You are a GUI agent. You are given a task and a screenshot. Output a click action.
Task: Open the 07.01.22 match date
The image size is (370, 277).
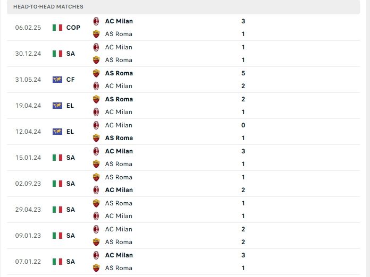tap(28, 262)
